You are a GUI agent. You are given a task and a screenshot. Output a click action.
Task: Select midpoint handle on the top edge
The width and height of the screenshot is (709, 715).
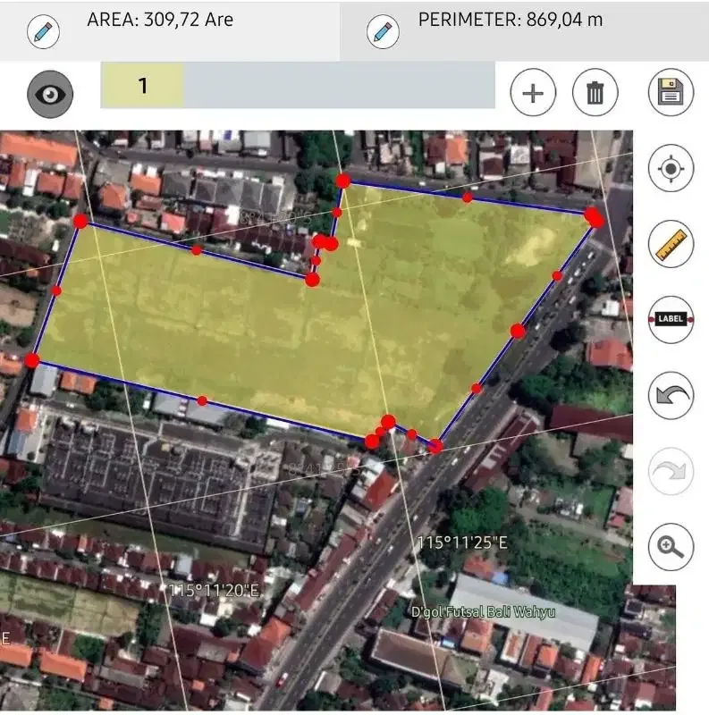(468, 198)
